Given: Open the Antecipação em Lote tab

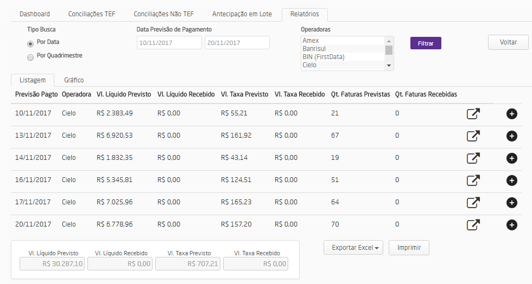Looking at the screenshot, I should (242, 14).
